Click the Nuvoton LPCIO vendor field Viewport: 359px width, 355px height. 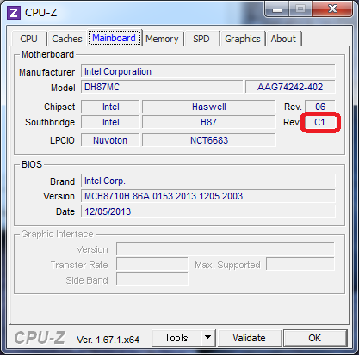pyautogui.click(x=110, y=140)
